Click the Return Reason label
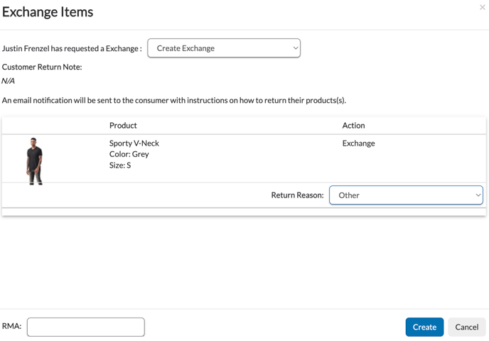Viewport: 489px width, 341px height. 297,195
